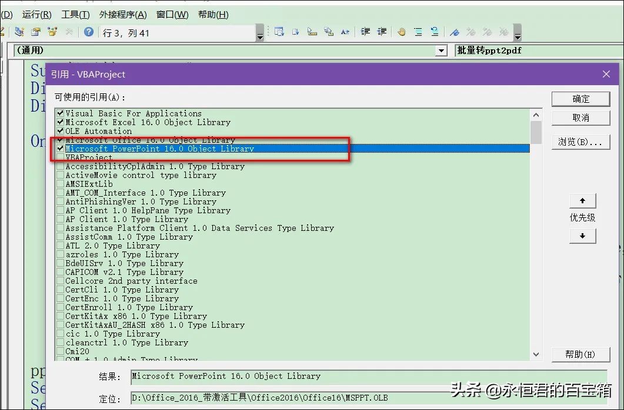This screenshot has height=410, width=624.
Task: Open the Properties Window icon
Action: tap(36, 32)
